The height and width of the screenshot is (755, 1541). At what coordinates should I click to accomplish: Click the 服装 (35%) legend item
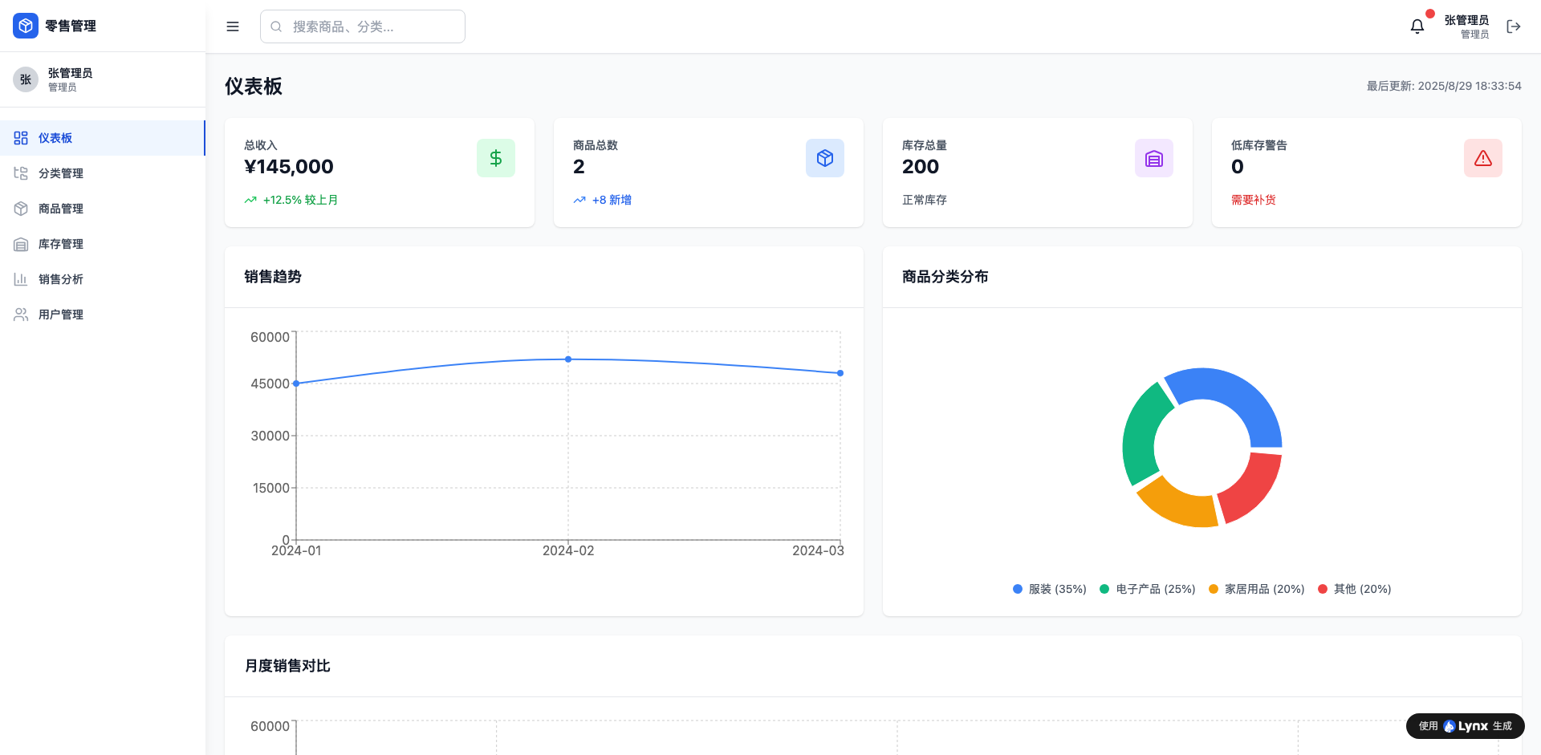[1050, 589]
